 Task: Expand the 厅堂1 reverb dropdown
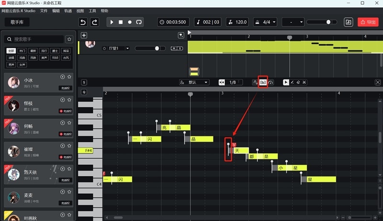[127, 48]
